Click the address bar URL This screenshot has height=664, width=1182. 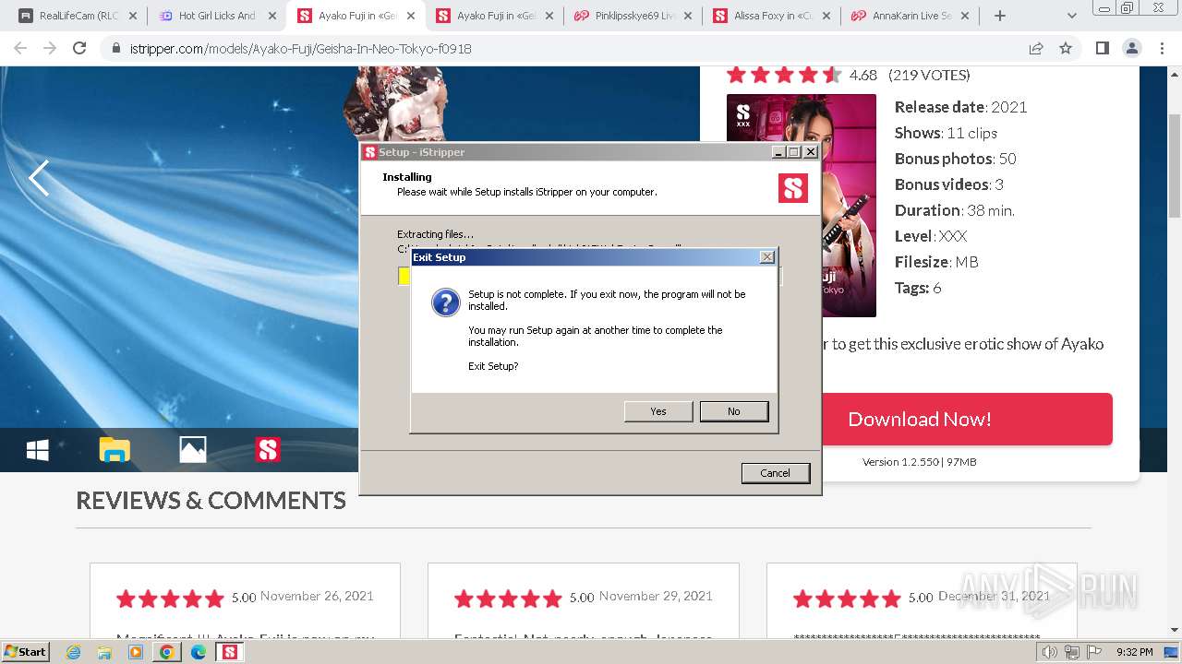(x=301, y=49)
